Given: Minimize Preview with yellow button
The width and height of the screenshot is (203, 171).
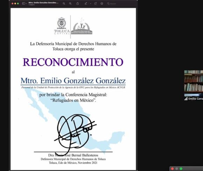Looking at the screenshot, I should (x=15, y=3).
